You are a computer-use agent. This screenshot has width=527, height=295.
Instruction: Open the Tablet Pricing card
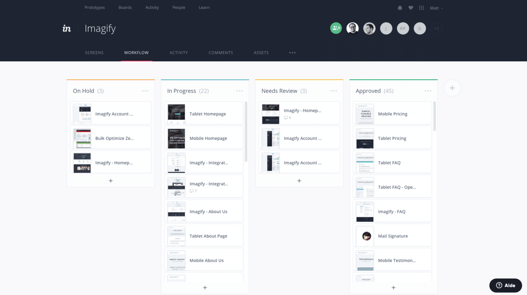tap(392, 139)
